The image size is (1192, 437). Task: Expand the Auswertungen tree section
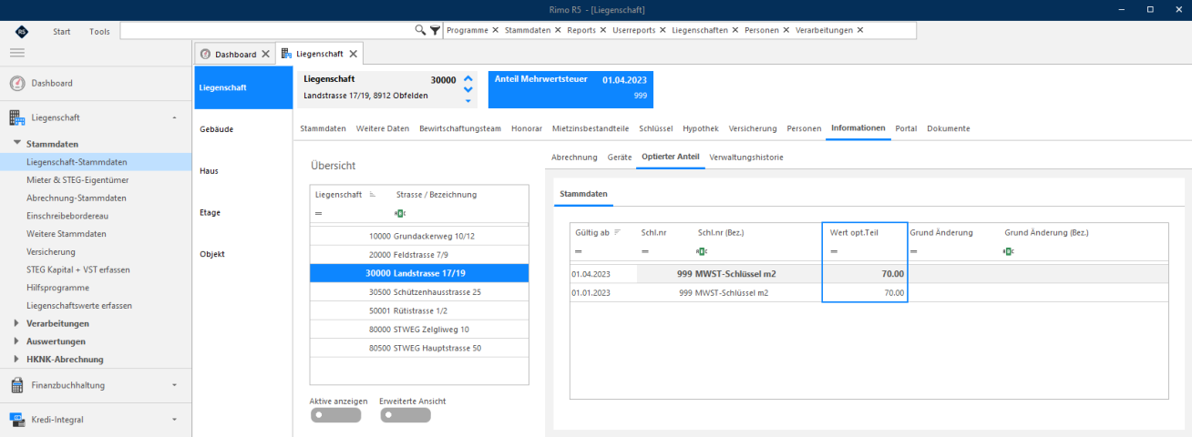17,340
